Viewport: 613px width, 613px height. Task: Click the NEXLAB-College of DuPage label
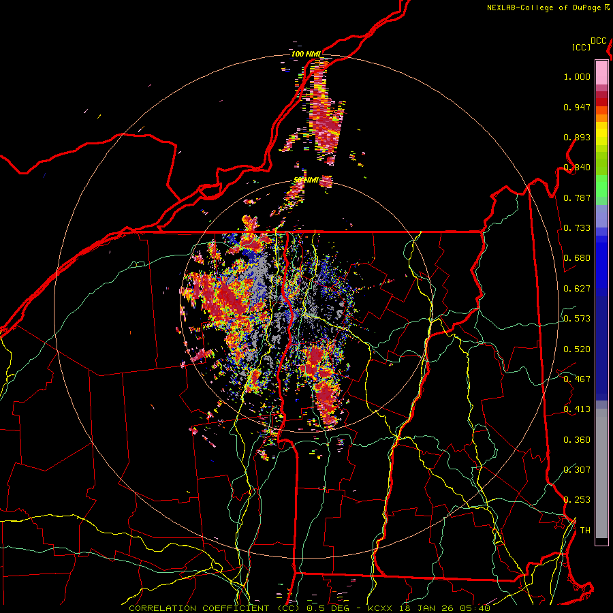pos(544,7)
